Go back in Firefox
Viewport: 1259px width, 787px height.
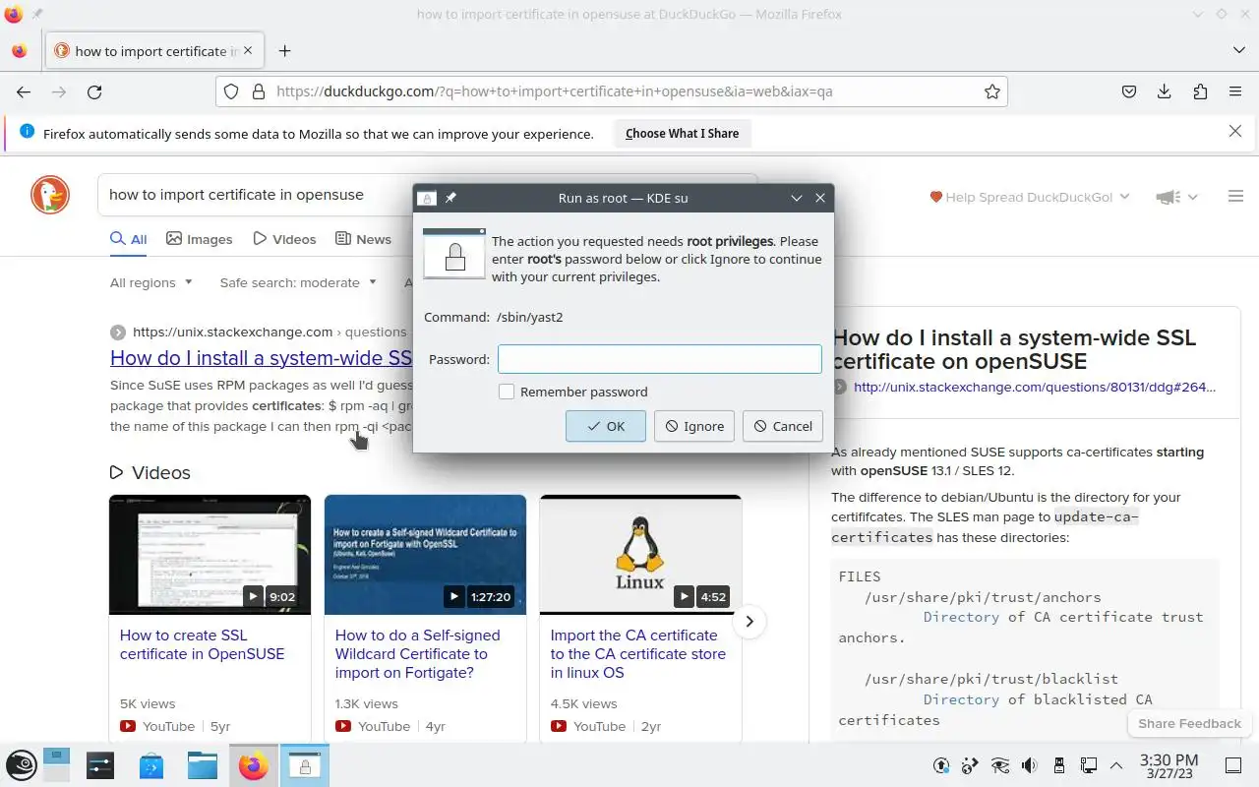coord(24,91)
